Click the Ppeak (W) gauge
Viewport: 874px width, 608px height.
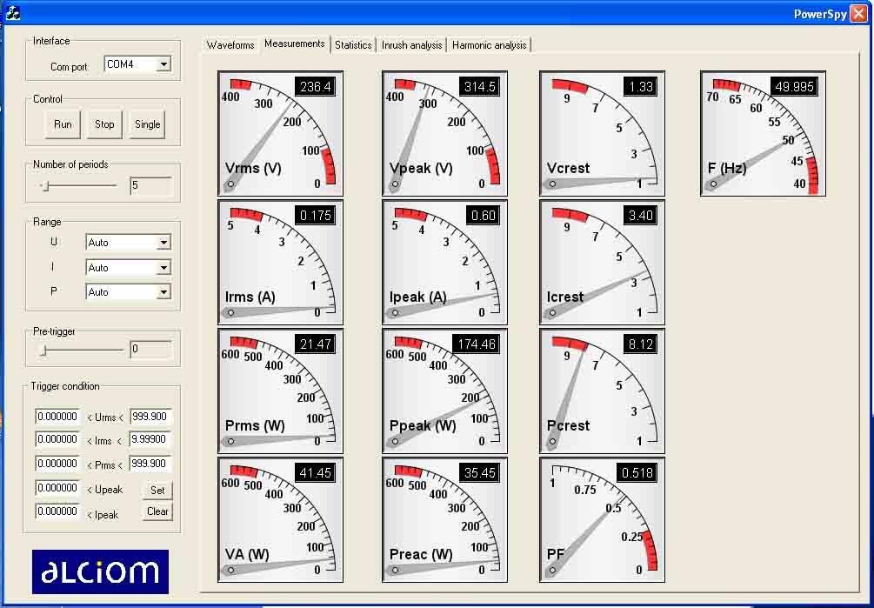[x=444, y=391]
